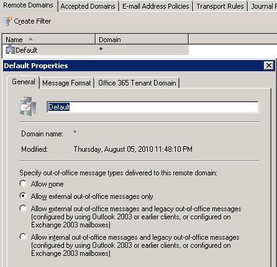Click the large mail server icon in properties

pyautogui.click(x=28, y=106)
